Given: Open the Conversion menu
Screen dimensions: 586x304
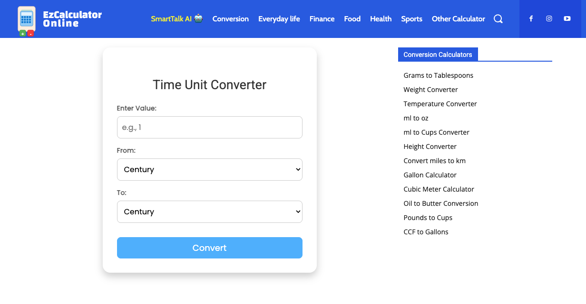Looking at the screenshot, I should pyautogui.click(x=231, y=19).
